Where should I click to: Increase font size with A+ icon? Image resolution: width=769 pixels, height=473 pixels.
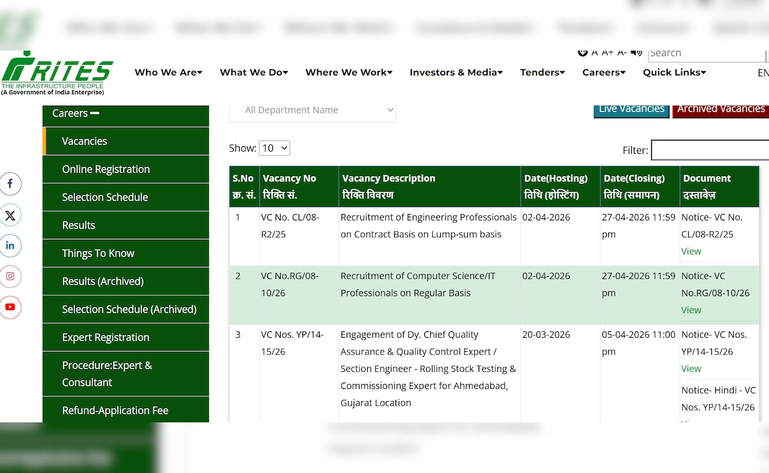[x=608, y=53]
